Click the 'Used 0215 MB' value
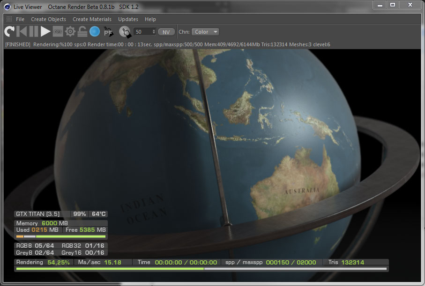The width and height of the screenshot is (425, 286). click(37, 230)
